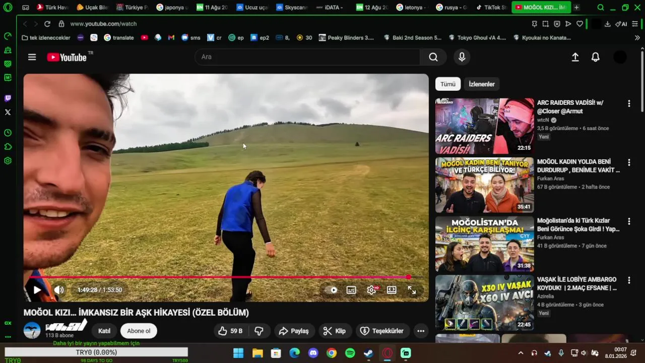Open history clock in Opera GX sidebar

pyautogui.click(x=8, y=133)
